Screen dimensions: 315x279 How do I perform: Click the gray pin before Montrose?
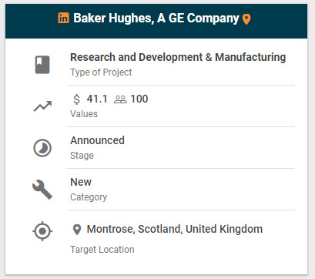click(x=77, y=230)
